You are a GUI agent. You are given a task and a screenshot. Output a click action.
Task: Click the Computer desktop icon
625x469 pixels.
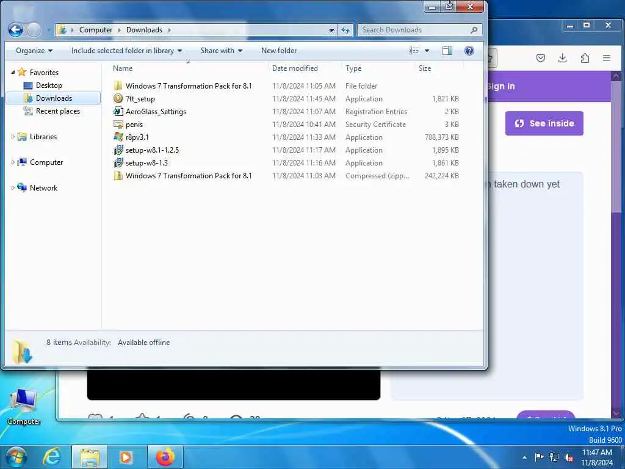tap(24, 407)
